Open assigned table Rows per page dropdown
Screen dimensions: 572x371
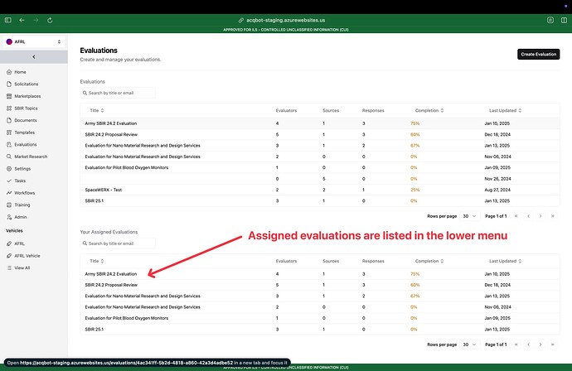coord(469,344)
